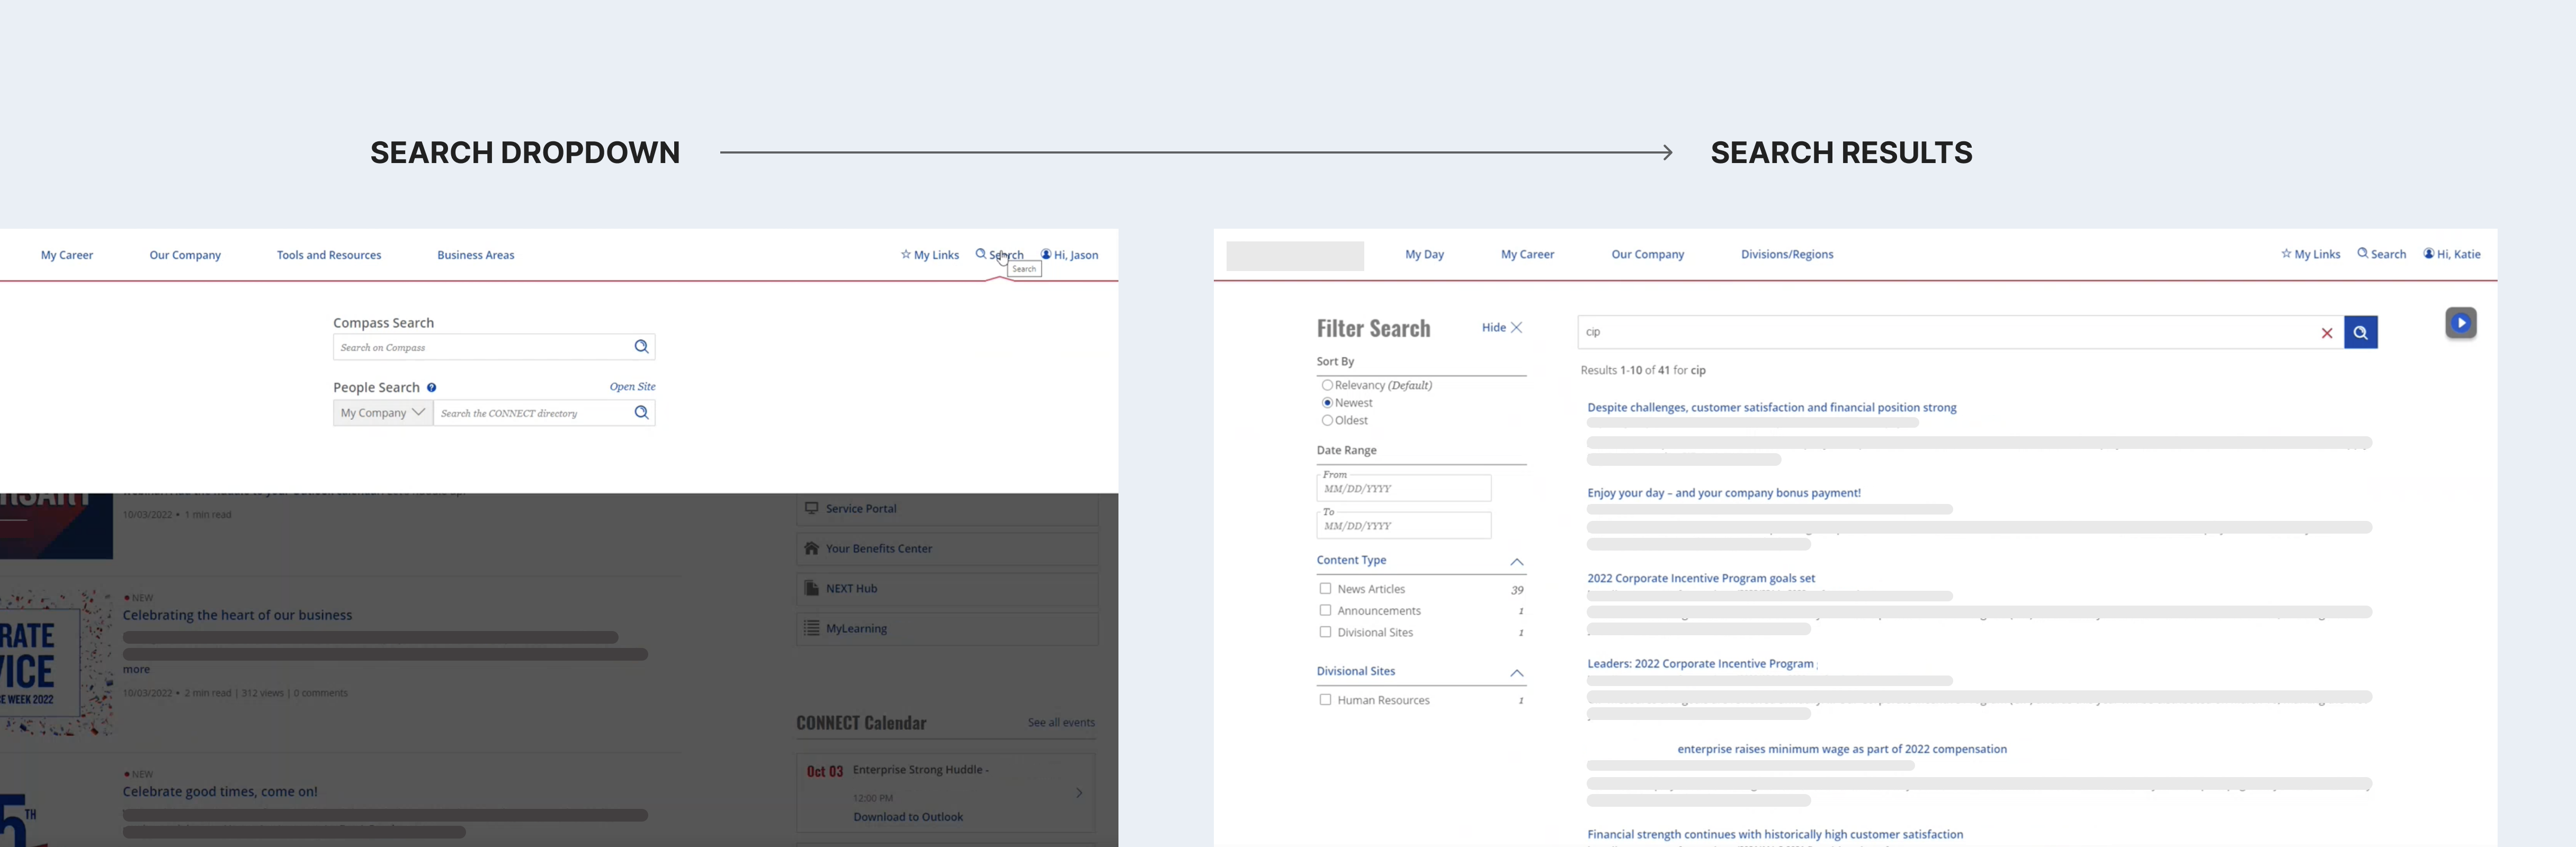Image resolution: width=2576 pixels, height=847 pixels.
Task: Click the To date field
Action: click(x=1403, y=525)
